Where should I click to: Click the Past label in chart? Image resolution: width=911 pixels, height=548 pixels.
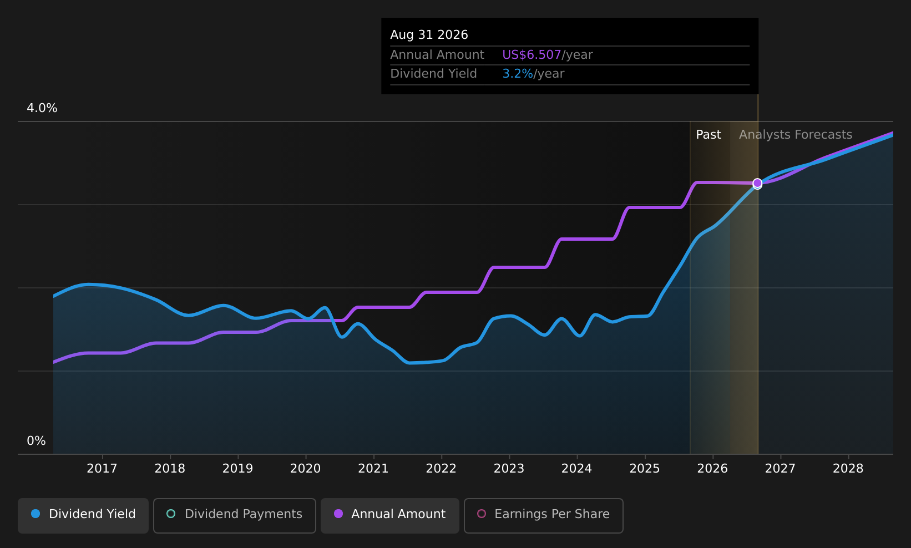708,135
